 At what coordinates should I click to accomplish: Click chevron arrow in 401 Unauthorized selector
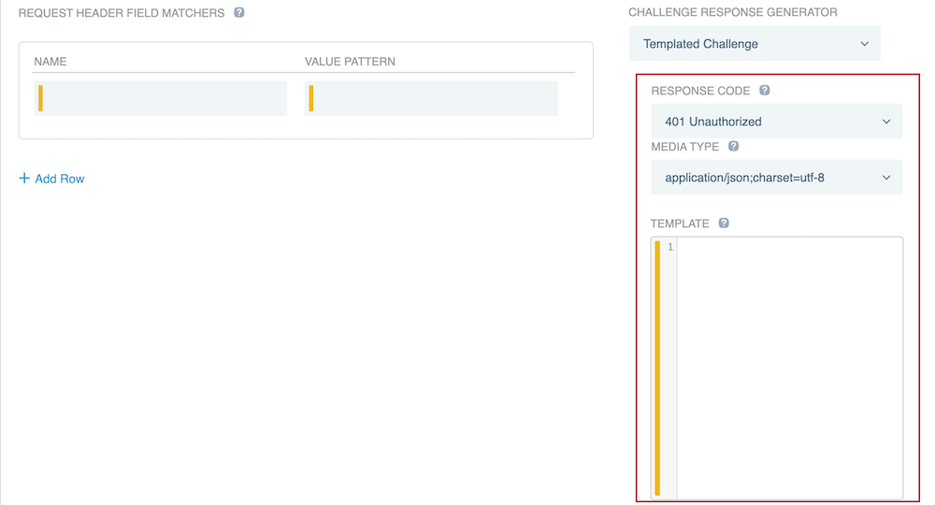886,122
